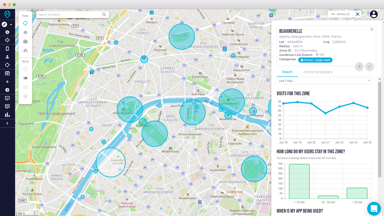Enable the home filter icon
The width and height of the screenshot is (384, 216).
tap(25, 32)
